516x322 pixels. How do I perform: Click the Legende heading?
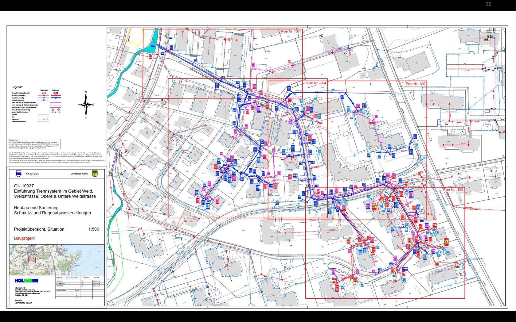click(17, 87)
